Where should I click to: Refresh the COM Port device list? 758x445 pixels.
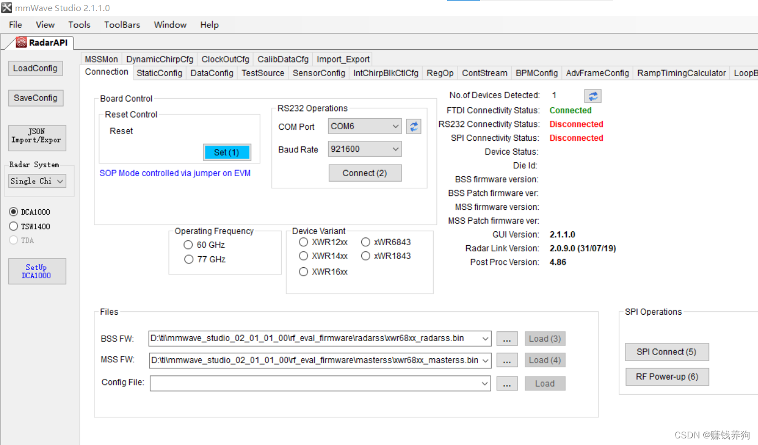pos(413,126)
